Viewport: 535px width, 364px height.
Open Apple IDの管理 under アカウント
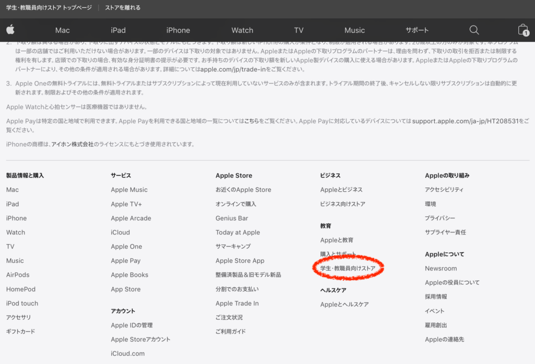point(132,325)
